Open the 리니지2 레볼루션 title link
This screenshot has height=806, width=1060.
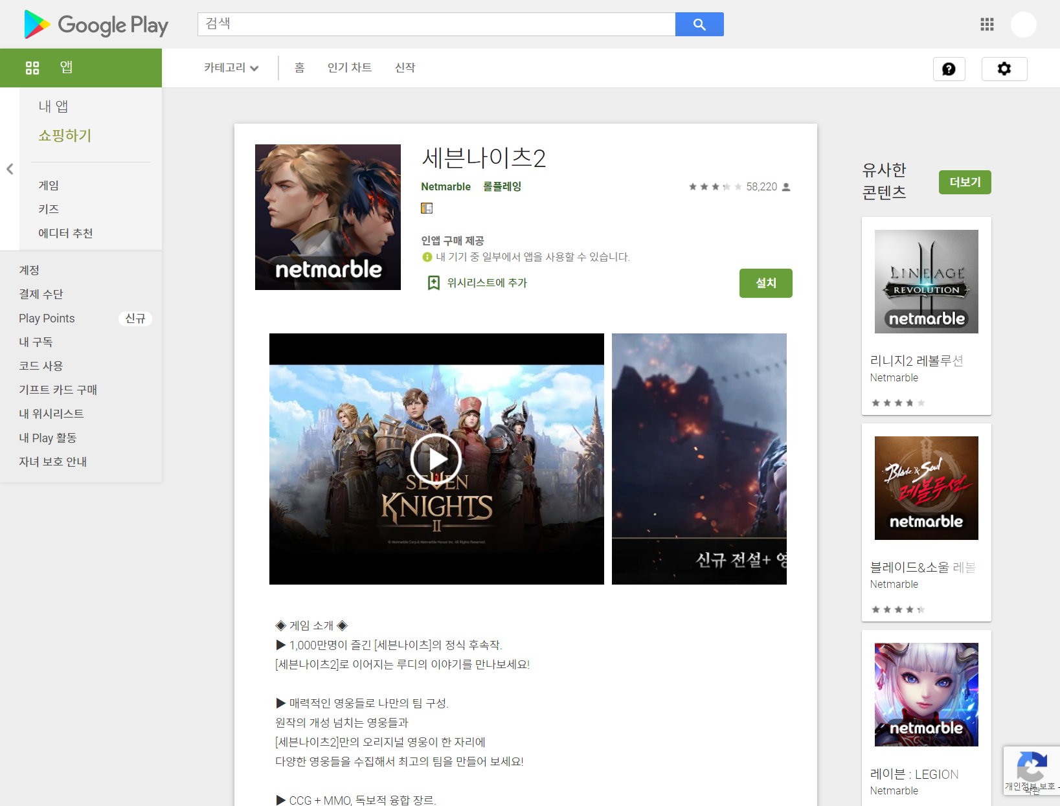[916, 361]
